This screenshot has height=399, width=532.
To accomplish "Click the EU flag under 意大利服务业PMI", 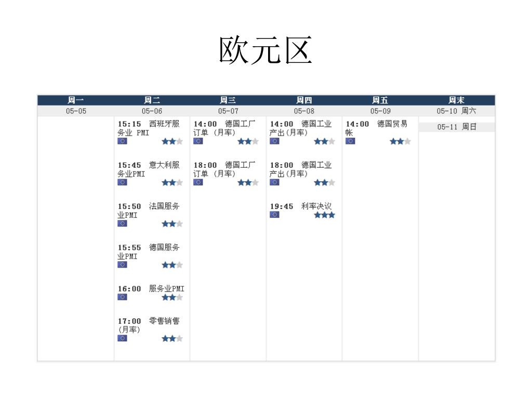I will (122, 182).
